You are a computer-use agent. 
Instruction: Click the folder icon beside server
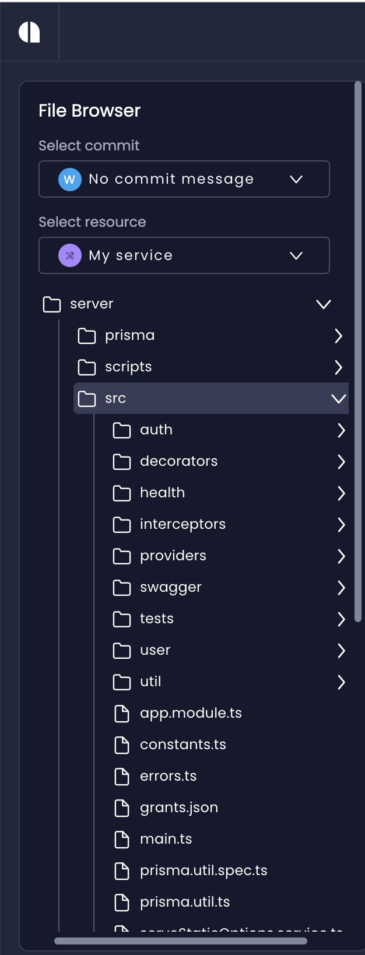[x=51, y=304]
